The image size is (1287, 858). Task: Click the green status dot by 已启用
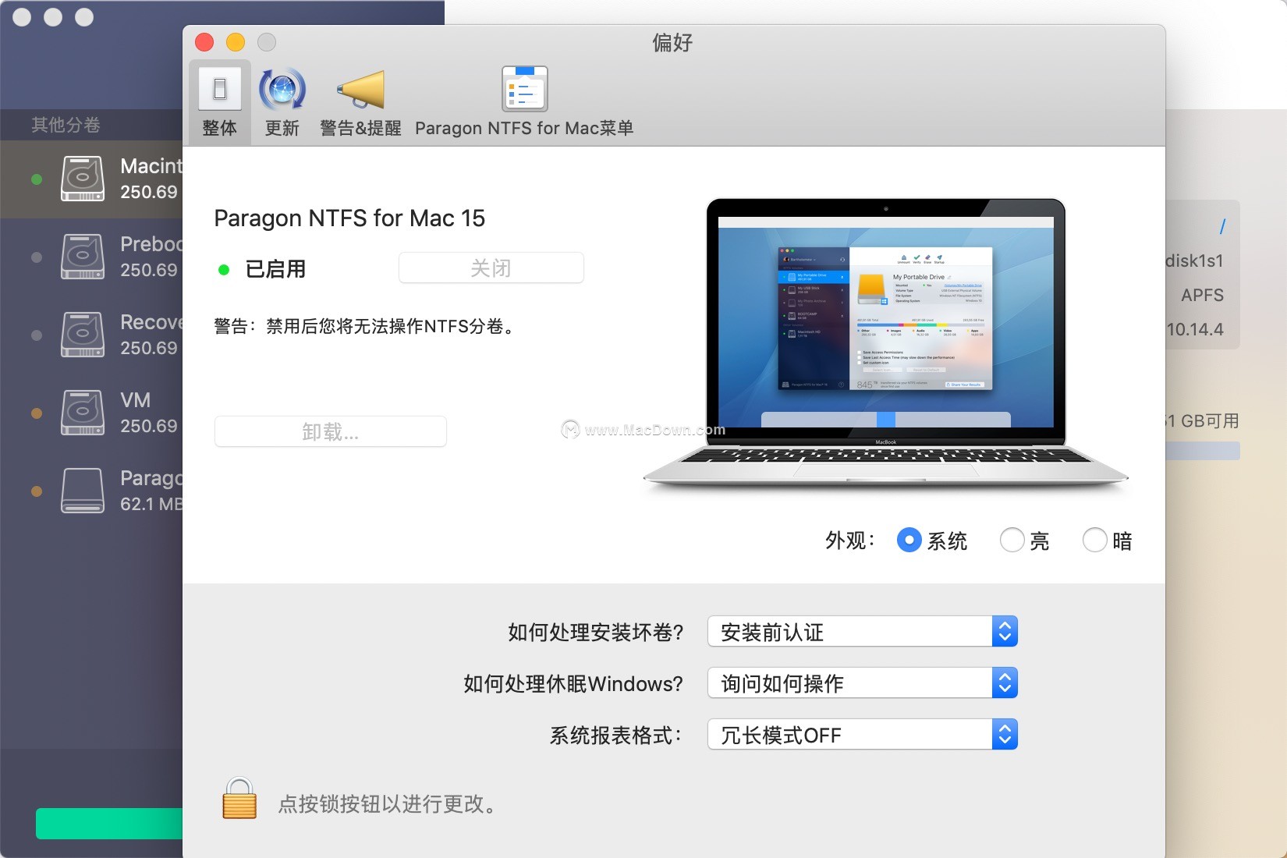click(x=224, y=270)
